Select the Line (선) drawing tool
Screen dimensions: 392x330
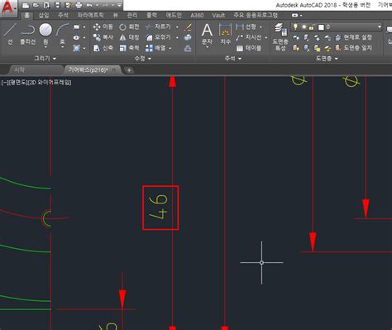[x=10, y=34]
